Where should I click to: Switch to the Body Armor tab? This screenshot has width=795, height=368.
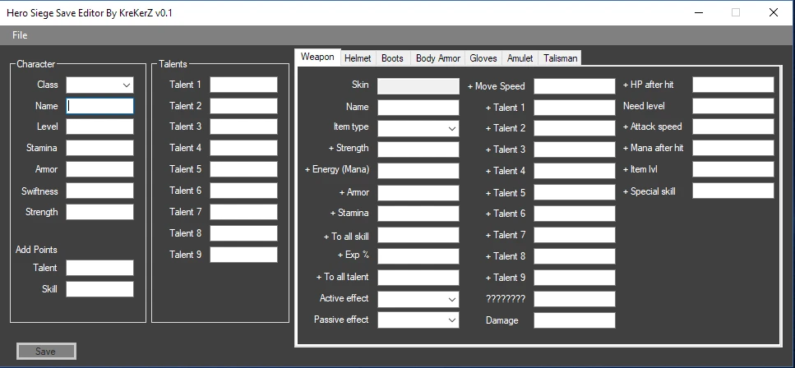pyautogui.click(x=438, y=58)
